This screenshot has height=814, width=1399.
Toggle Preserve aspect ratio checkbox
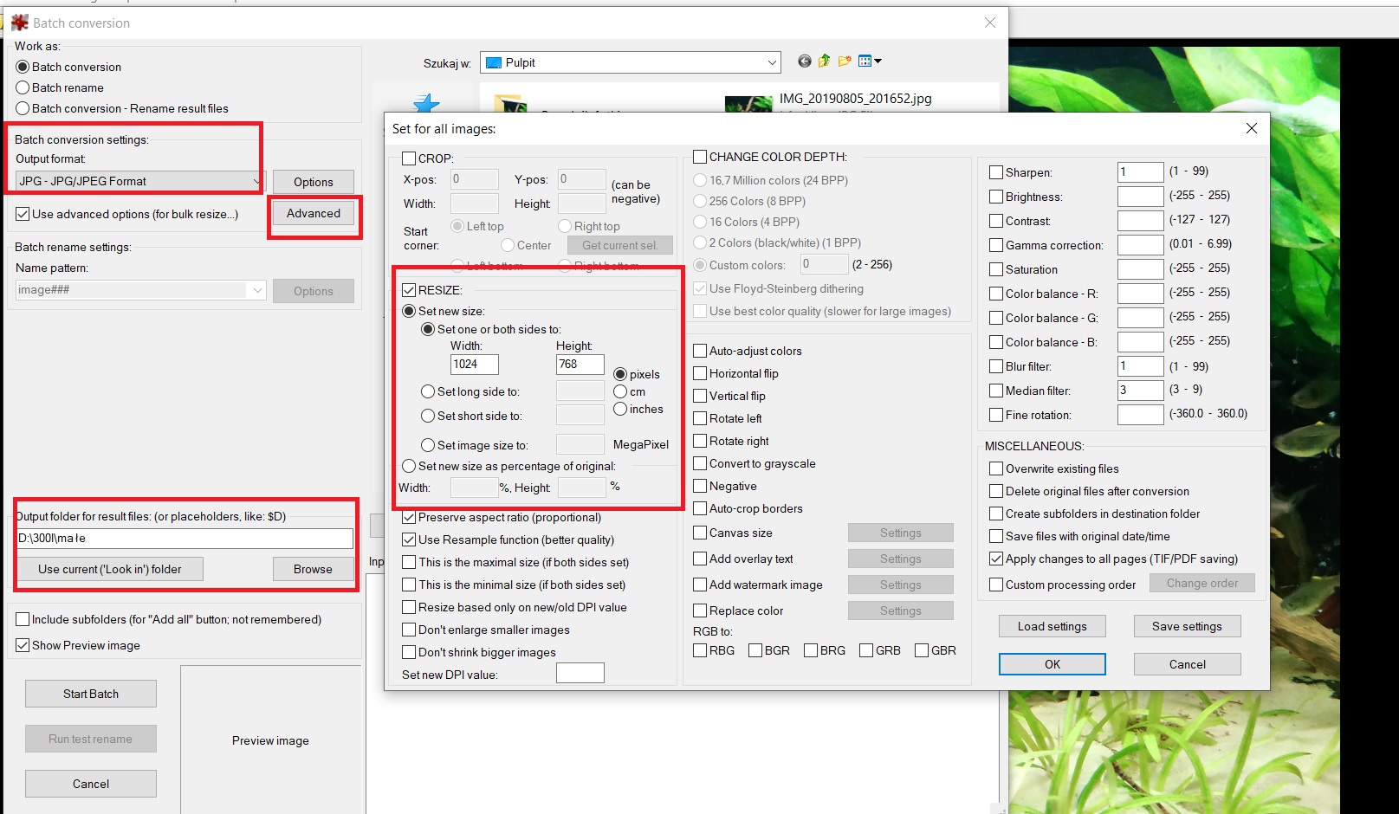pos(409,518)
